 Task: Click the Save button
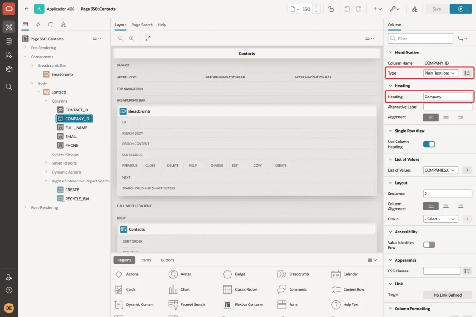pos(436,9)
